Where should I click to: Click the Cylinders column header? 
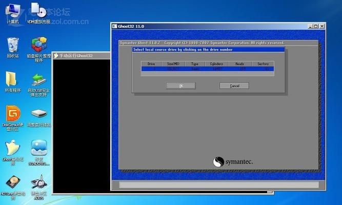216,64
